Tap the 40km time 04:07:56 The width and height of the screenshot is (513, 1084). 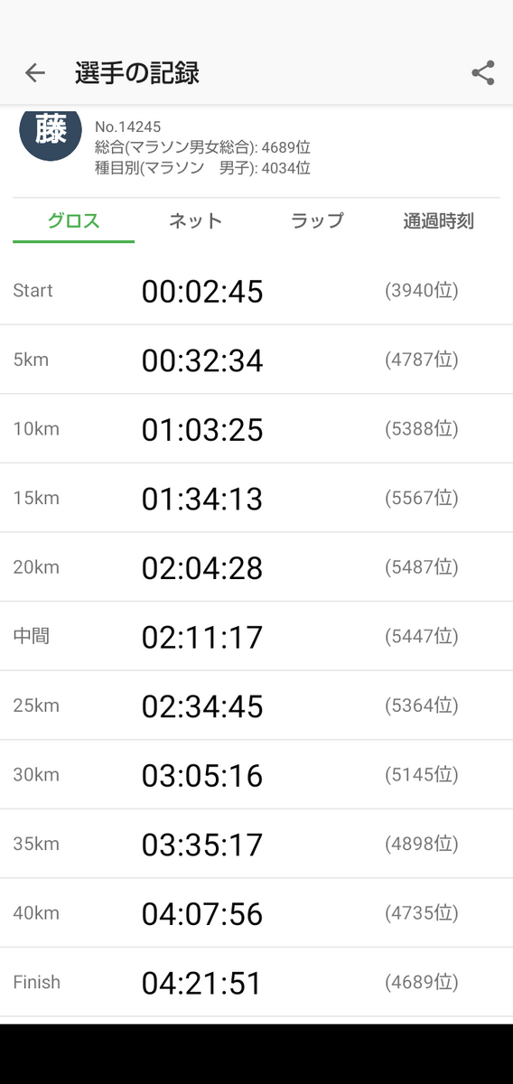click(x=202, y=913)
